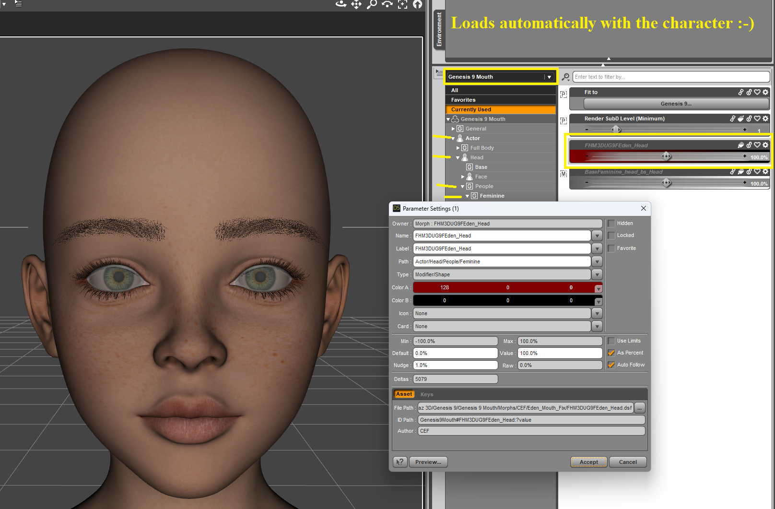The width and height of the screenshot is (775, 509).
Task: Select the Favorites category
Action: point(463,100)
